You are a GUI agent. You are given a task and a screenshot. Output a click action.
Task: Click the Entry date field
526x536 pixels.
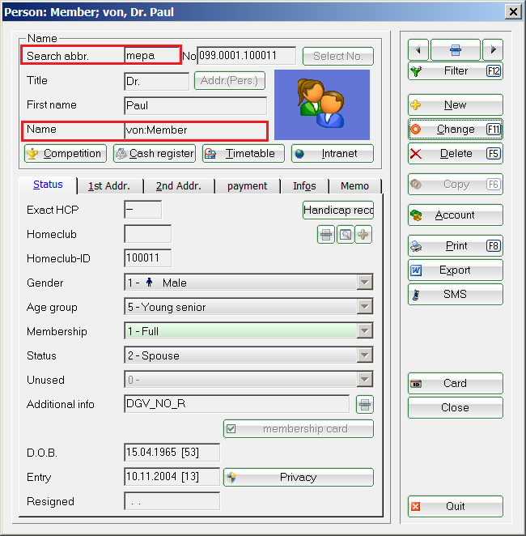pyautogui.click(x=172, y=477)
